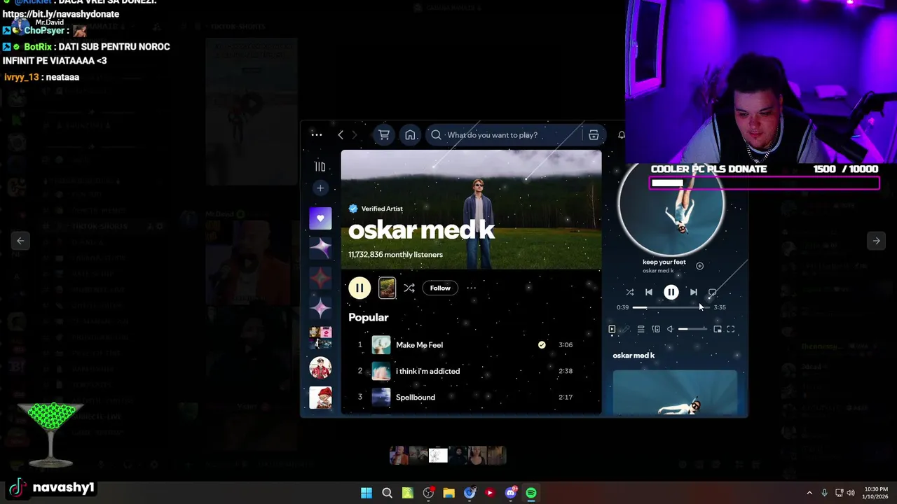Open the shopping cart icon in Spotify
The height and width of the screenshot is (504, 897).
tap(384, 134)
